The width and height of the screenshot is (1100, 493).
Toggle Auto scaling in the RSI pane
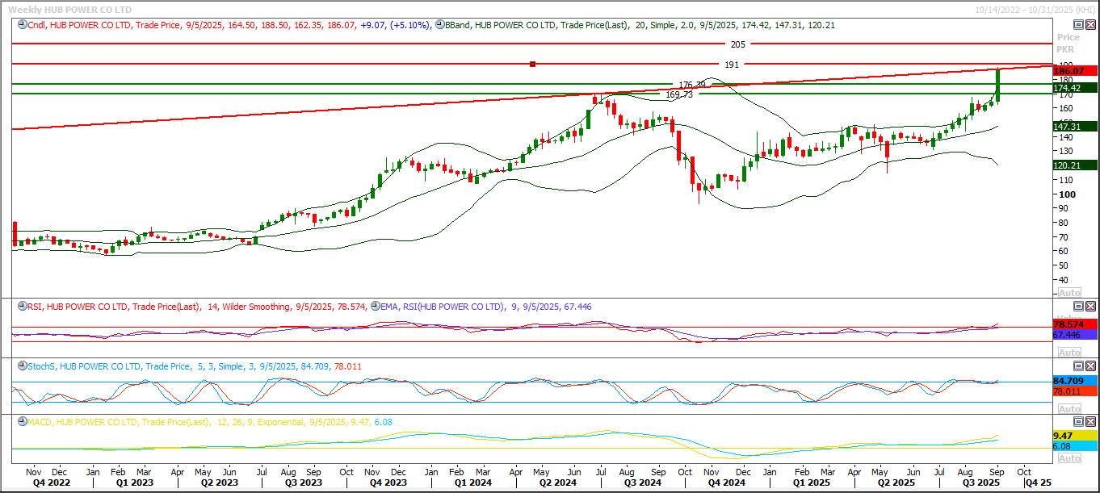1069,353
